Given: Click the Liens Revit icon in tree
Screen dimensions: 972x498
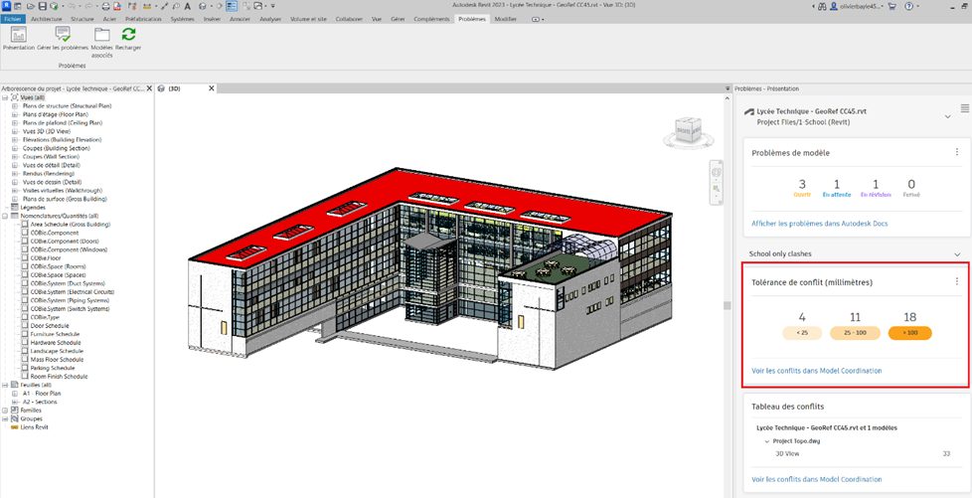Looking at the screenshot, I should click(x=15, y=427).
